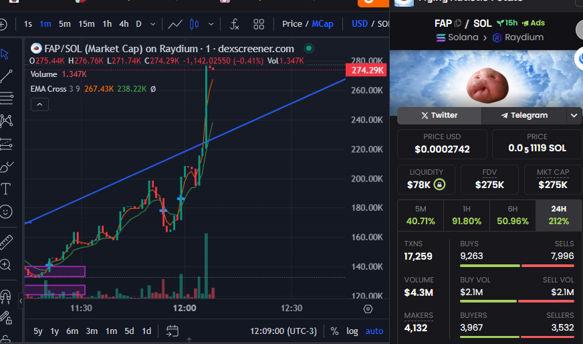This screenshot has width=583, height=344.
Task: Select the brush drawing tool
Action: (6, 167)
